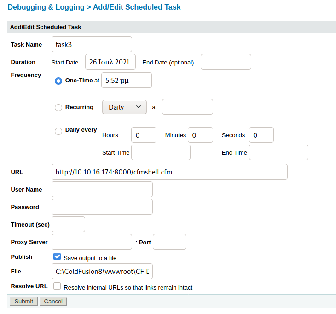Viewport: 336px width, 314px height.
Task: Click the Submit button
Action: pyautogui.click(x=23, y=301)
